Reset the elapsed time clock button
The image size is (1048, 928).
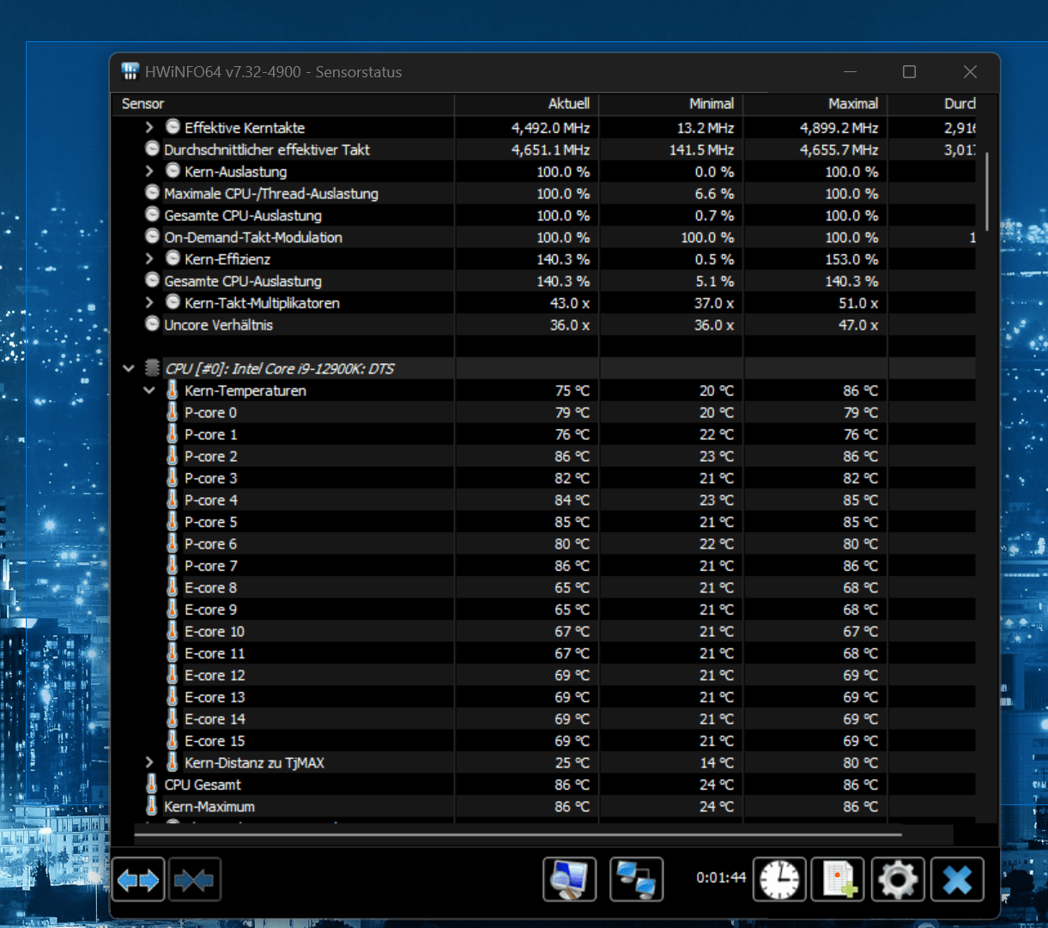779,879
